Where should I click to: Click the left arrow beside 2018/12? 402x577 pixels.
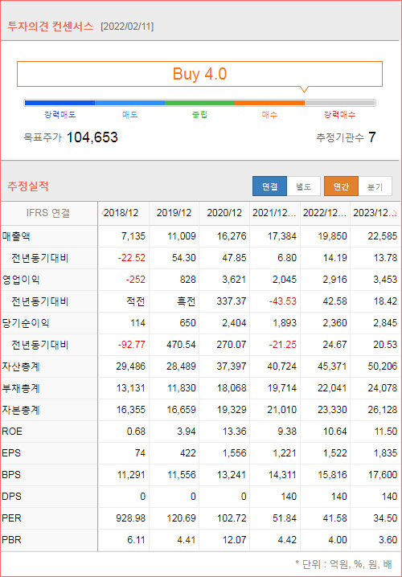coord(103,213)
